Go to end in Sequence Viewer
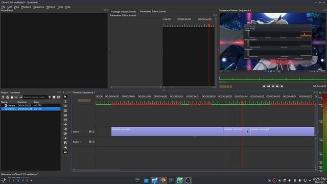This screenshot has width=327, height=184. (x=282, y=86)
